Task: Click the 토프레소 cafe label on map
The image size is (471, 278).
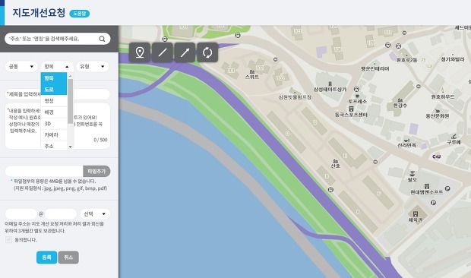Action: tap(358, 102)
